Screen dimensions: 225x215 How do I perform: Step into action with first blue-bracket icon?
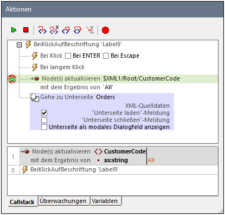42,30
